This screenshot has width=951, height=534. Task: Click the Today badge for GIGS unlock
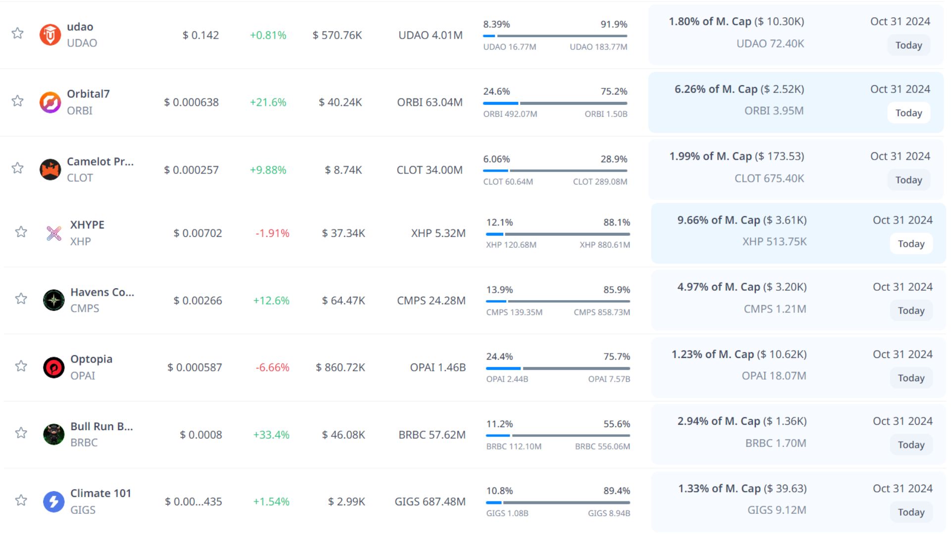point(911,512)
